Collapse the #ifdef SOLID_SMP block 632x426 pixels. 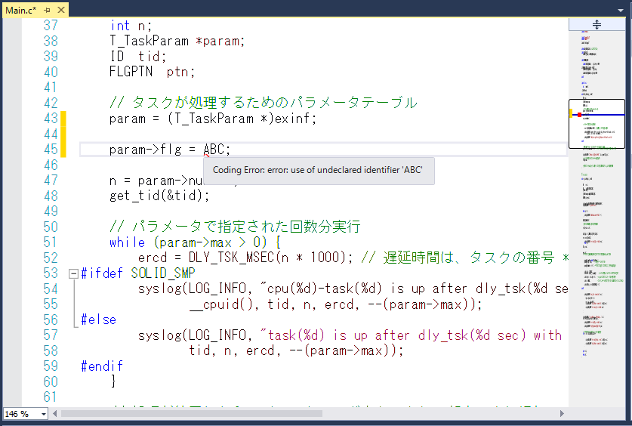tap(72, 273)
